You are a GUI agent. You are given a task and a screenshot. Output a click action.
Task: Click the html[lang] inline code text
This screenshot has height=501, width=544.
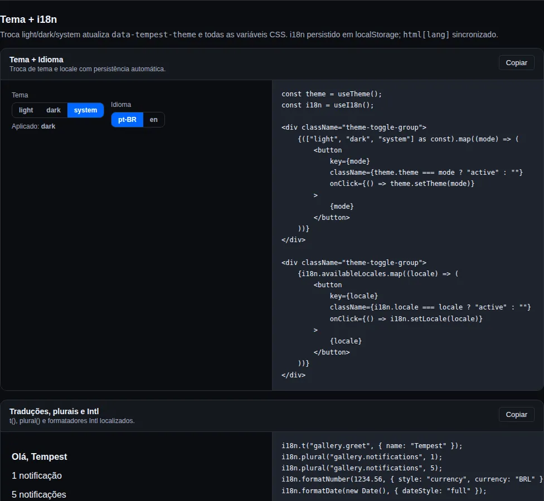coord(426,35)
